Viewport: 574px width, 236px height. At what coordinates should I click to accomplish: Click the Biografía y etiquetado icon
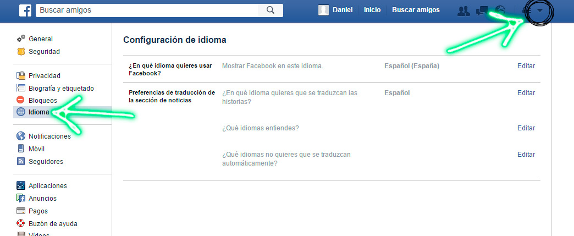coord(21,89)
